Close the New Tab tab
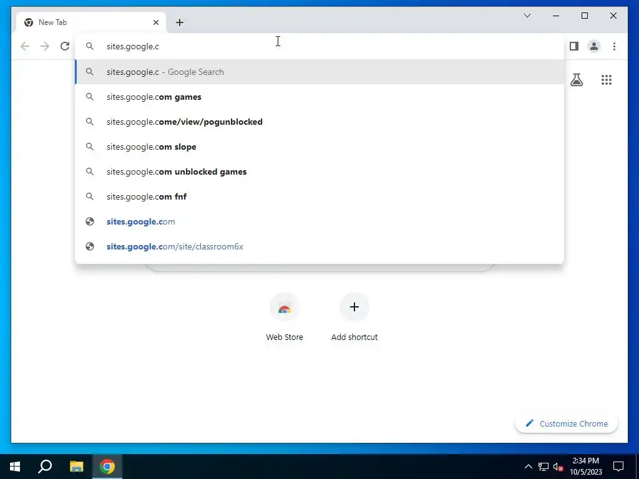The image size is (639, 479). click(155, 22)
